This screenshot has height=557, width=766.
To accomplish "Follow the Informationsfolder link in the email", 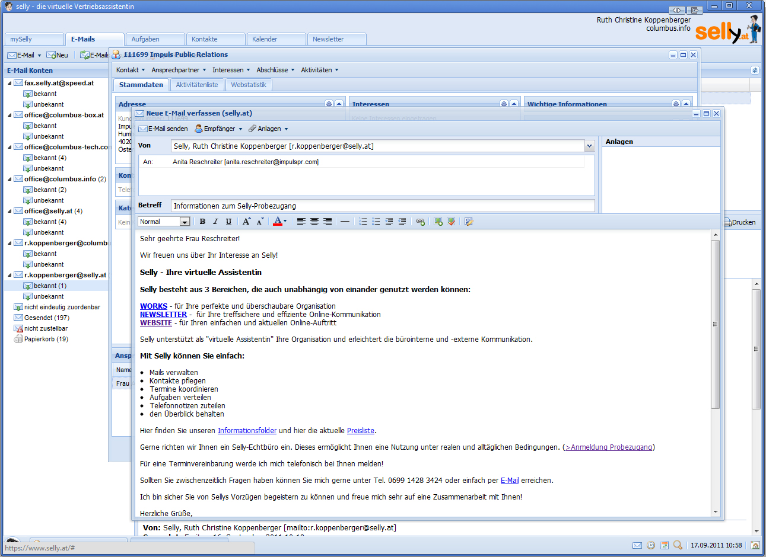I will [247, 431].
